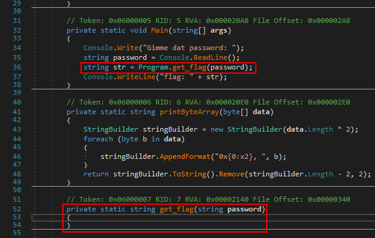Click the Program class reference
The image size is (375, 238).
pos(153,68)
